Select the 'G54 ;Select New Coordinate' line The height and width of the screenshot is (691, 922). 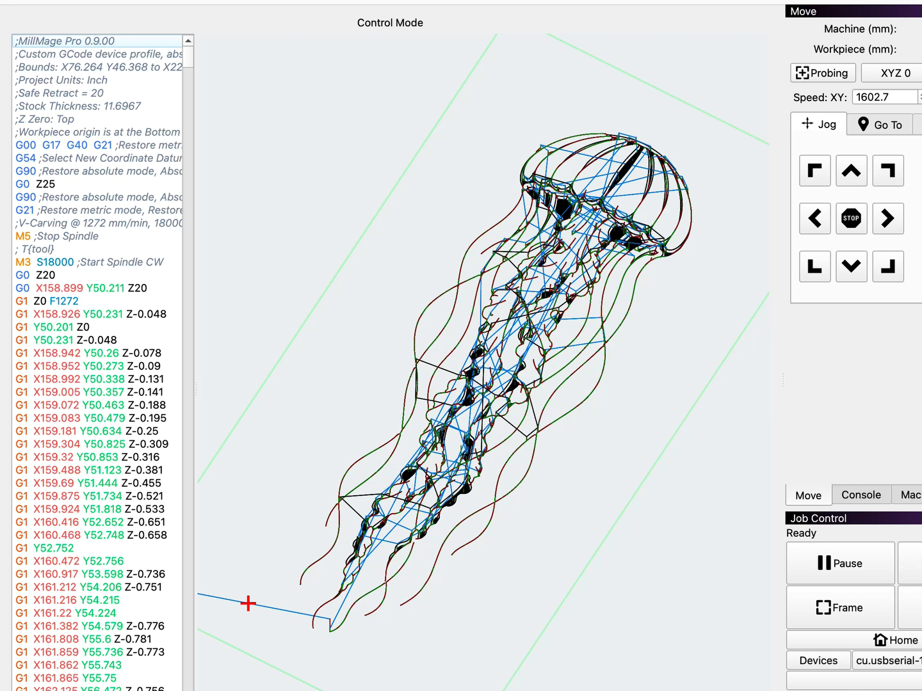98,158
